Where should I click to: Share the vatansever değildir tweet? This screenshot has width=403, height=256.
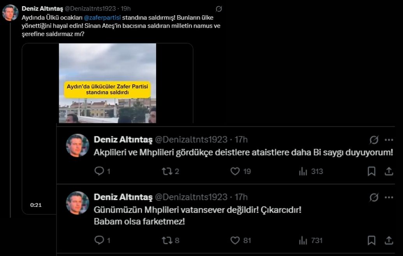(x=389, y=240)
